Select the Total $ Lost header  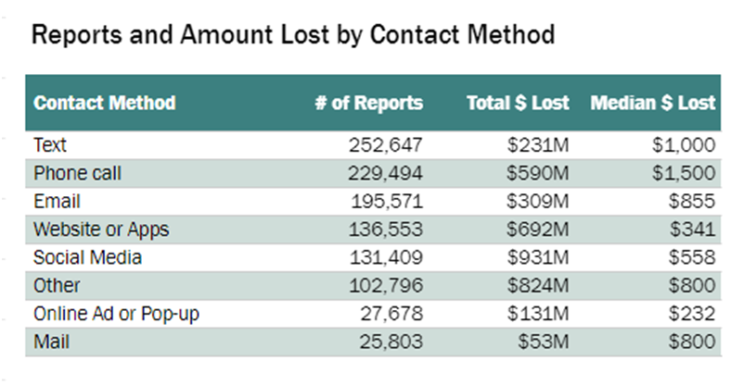[x=518, y=103]
